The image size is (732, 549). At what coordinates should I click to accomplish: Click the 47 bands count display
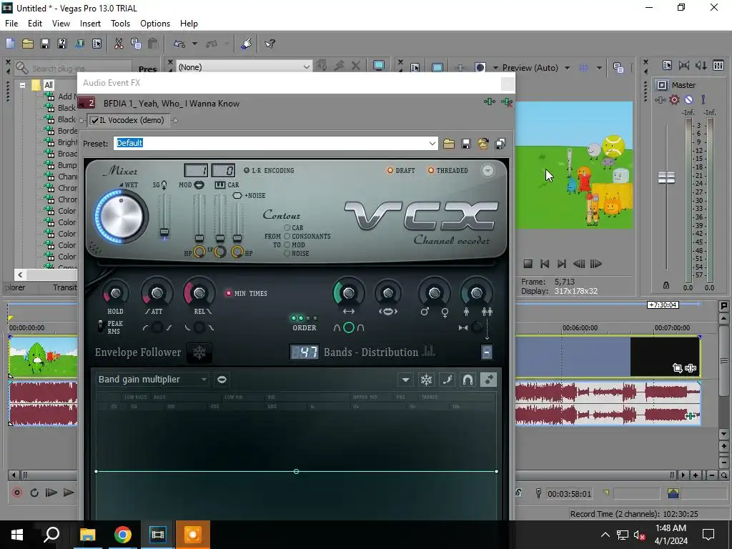(x=304, y=352)
